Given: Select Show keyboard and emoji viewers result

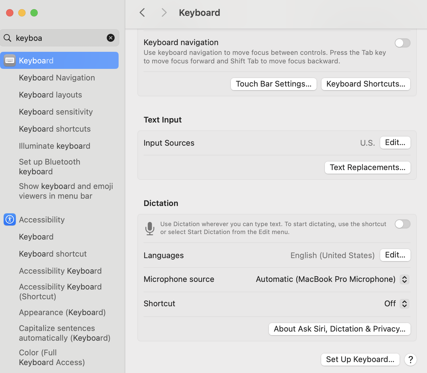Looking at the screenshot, I should coord(66,191).
